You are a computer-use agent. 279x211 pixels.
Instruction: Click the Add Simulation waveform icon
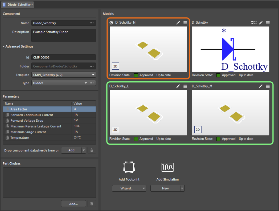point(167,167)
